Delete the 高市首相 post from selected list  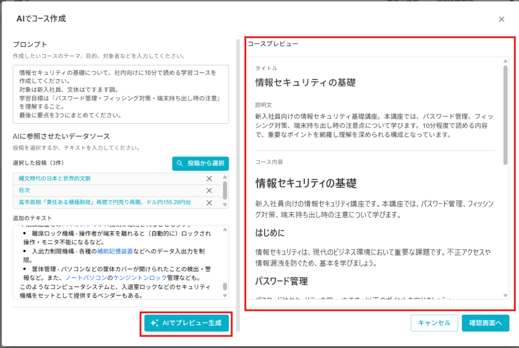click(x=209, y=203)
